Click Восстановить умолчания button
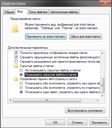Screen dimensions: 112x128 tap(85, 111)
